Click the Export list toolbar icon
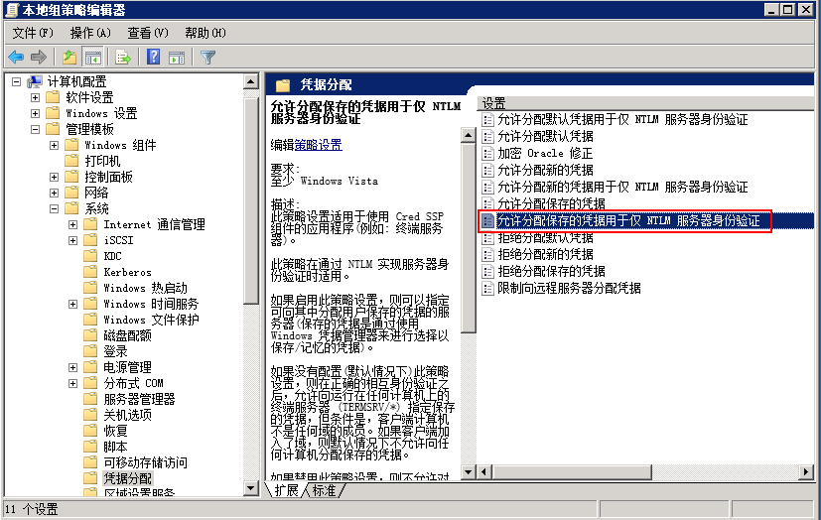The width and height of the screenshot is (821, 520). (123, 57)
